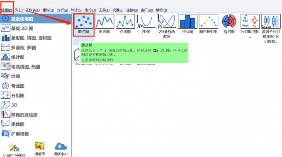Open 扩展模板 category icon

coord(5,134)
